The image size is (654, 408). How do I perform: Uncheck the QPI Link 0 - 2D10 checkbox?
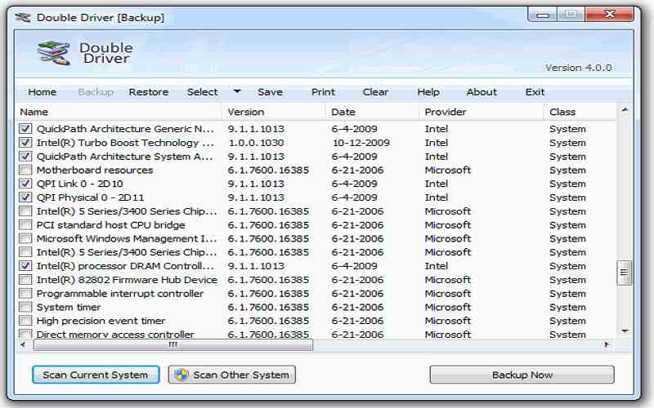(x=25, y=184)
